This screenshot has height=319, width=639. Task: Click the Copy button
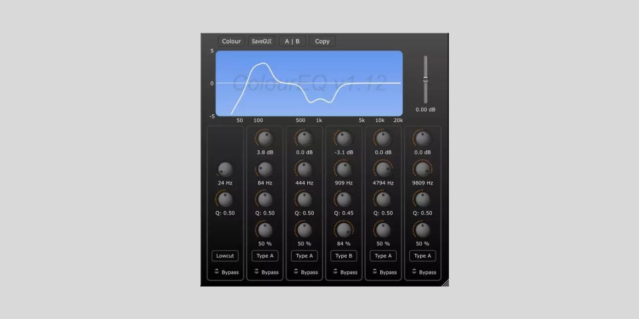pos(322,41)
